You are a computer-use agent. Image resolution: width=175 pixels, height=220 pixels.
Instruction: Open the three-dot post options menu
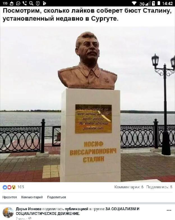point(169,210)
